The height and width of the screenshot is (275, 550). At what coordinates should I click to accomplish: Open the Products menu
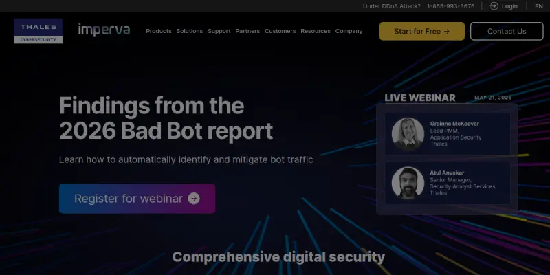point(159,31)
